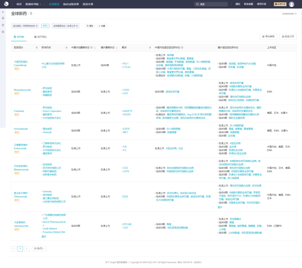The image size is (302, 268).
Task: Open 临床试验结果 in top navigation
Action: point(71,4)
